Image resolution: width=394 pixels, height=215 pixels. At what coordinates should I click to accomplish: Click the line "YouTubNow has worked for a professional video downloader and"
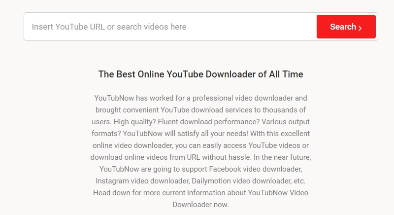tap(200, 98)
